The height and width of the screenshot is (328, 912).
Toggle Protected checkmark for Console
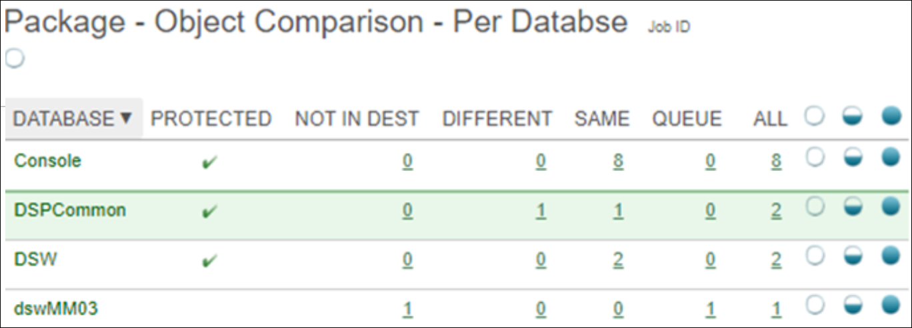pos(209,163)
